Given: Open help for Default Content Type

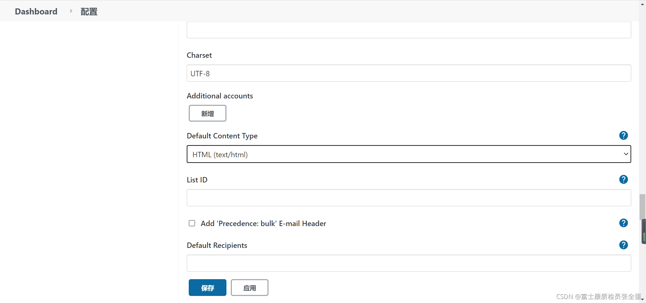Looking at the screenshot, I should pyautogui.click(x=623, y=135).
